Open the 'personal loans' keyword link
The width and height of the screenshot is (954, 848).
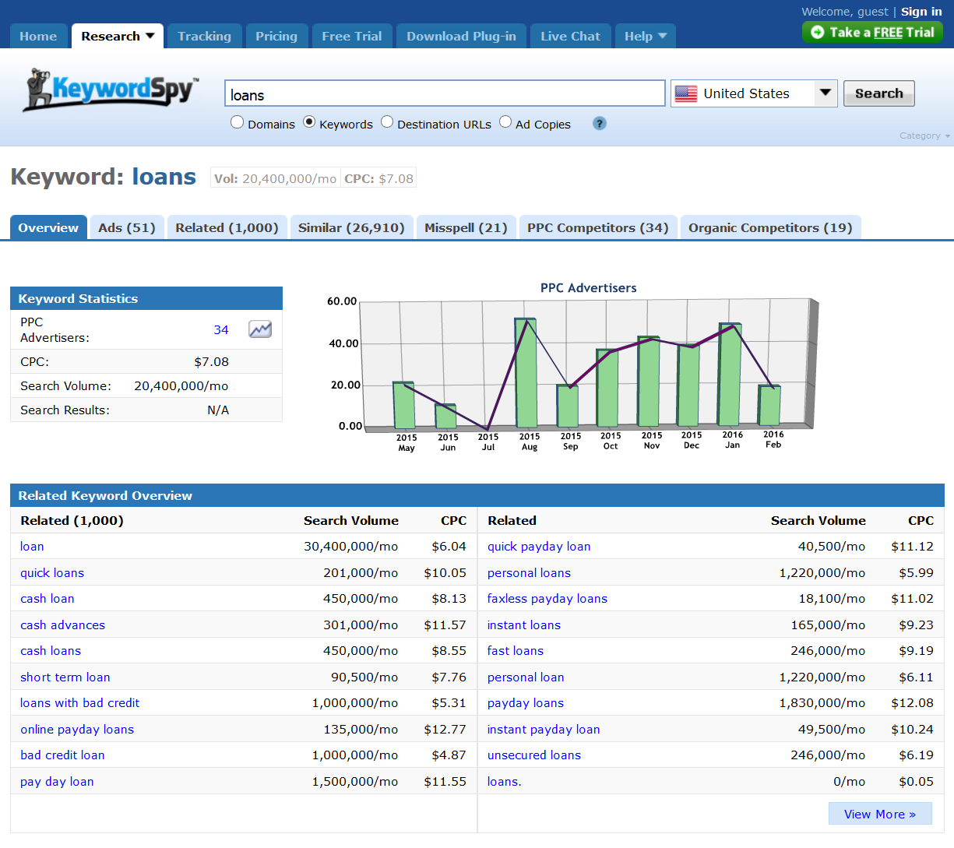tap(529, 573)
